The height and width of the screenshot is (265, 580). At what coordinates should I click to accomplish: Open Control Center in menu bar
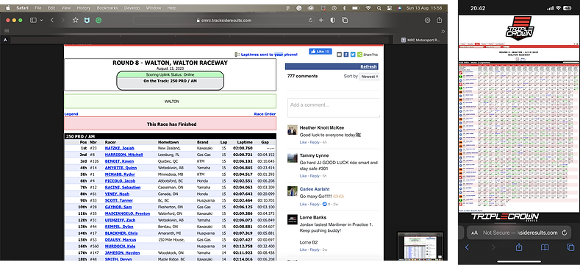pos(390,8)
